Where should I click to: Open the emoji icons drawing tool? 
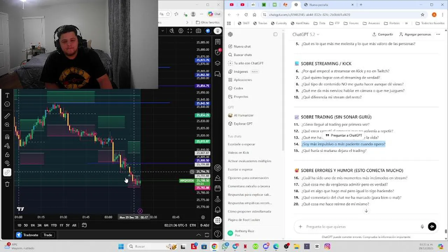point(7,104)
